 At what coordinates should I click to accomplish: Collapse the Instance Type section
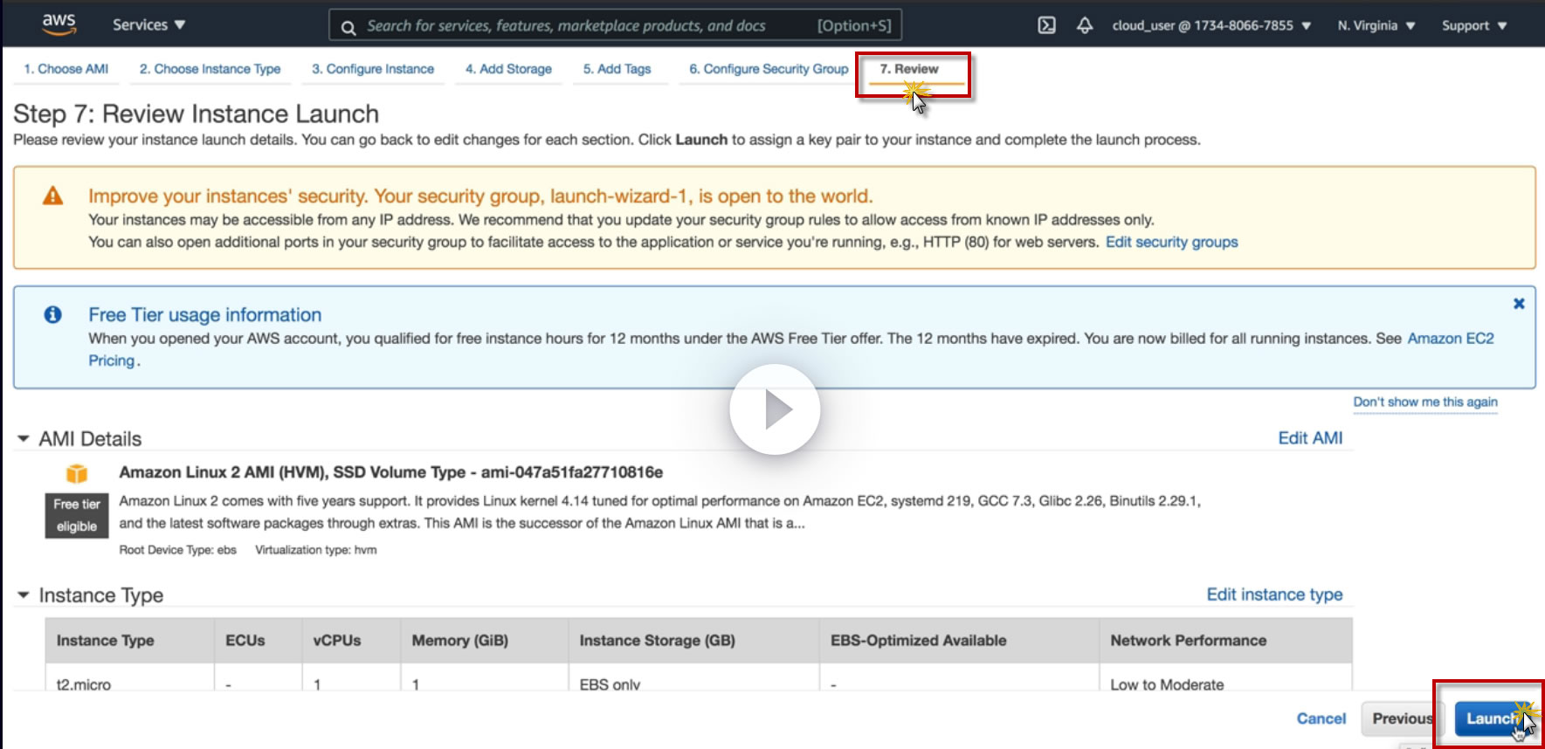coord(24,594)
